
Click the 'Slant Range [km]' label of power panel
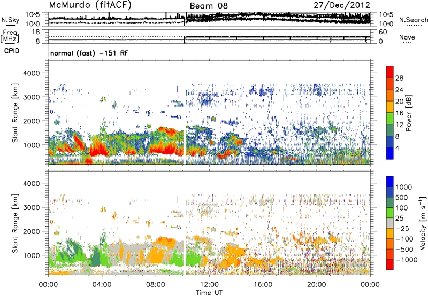(15, 113)
